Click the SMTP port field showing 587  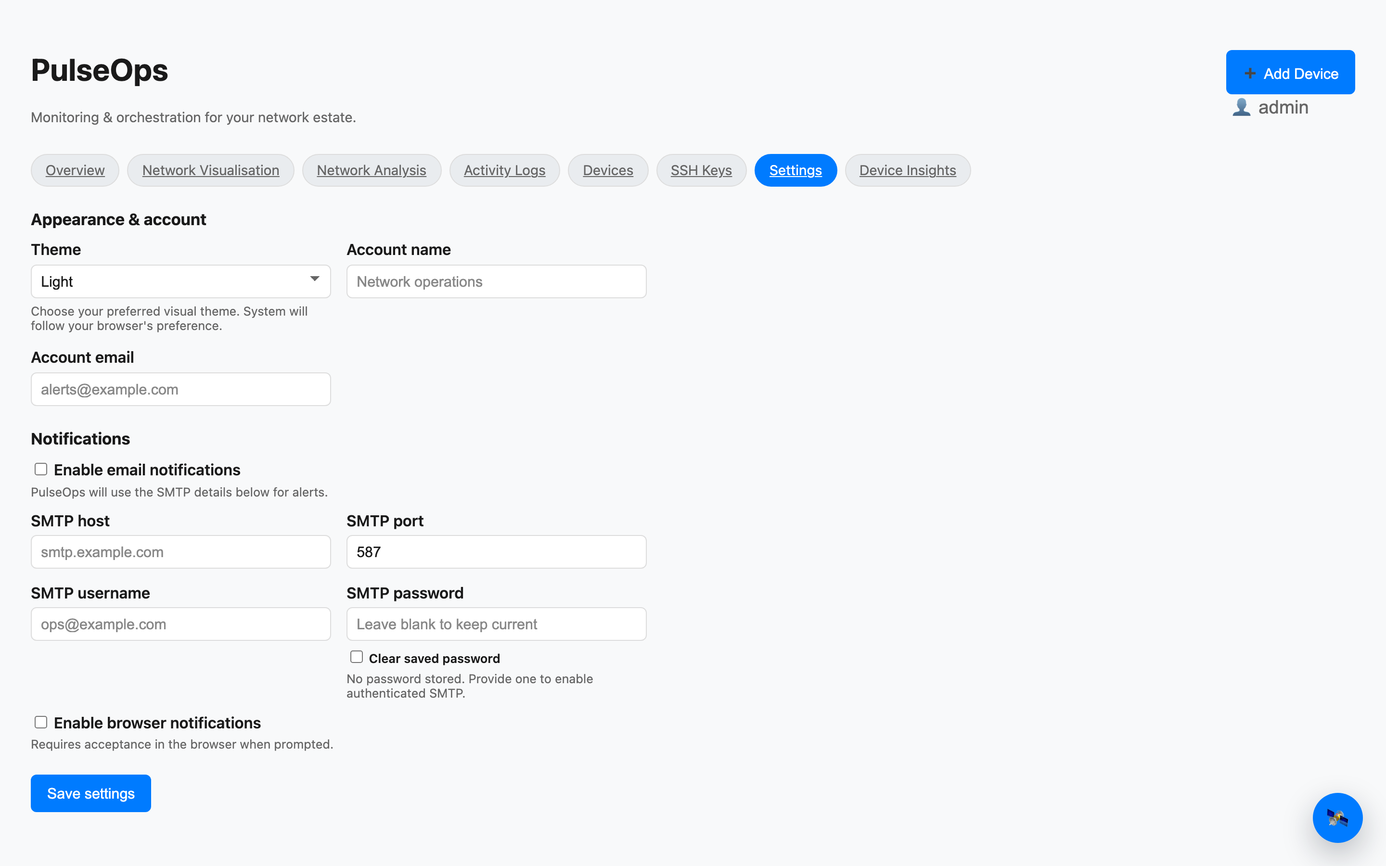tap(496, 551)
